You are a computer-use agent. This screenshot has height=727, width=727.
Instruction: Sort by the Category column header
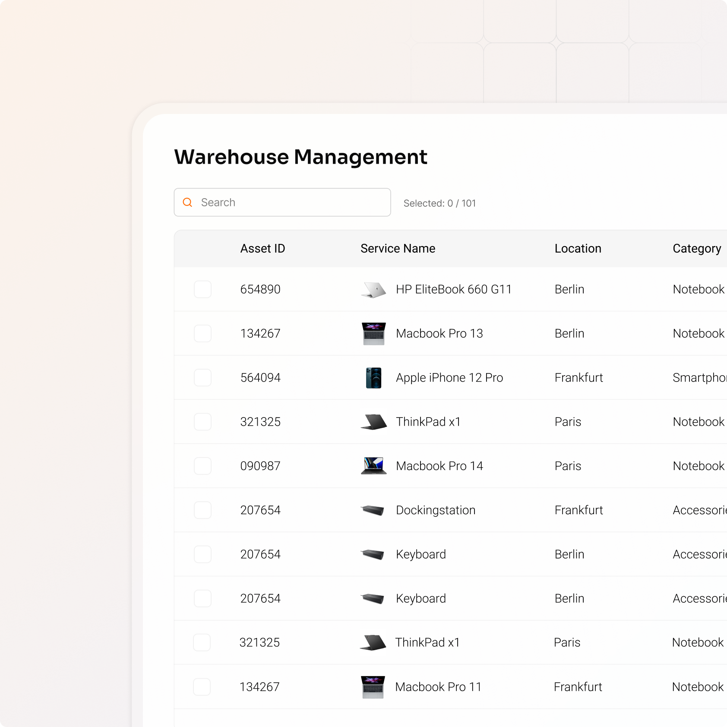point(697,249)
